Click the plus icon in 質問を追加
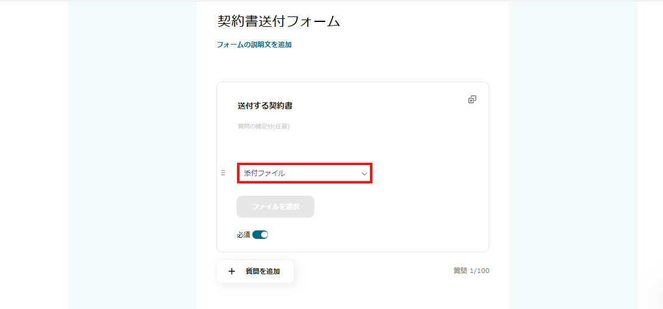The image size is (663, 309). coord(232,271)
